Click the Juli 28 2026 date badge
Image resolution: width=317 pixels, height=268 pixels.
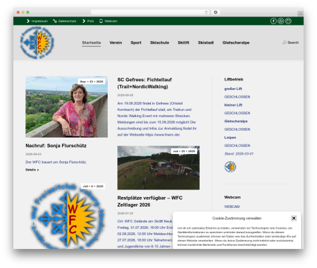click(x=184, y=151)
